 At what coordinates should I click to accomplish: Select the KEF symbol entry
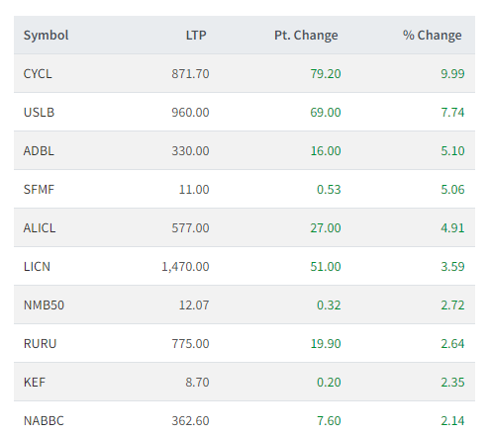pyautogui.click(x=35, y=383)
